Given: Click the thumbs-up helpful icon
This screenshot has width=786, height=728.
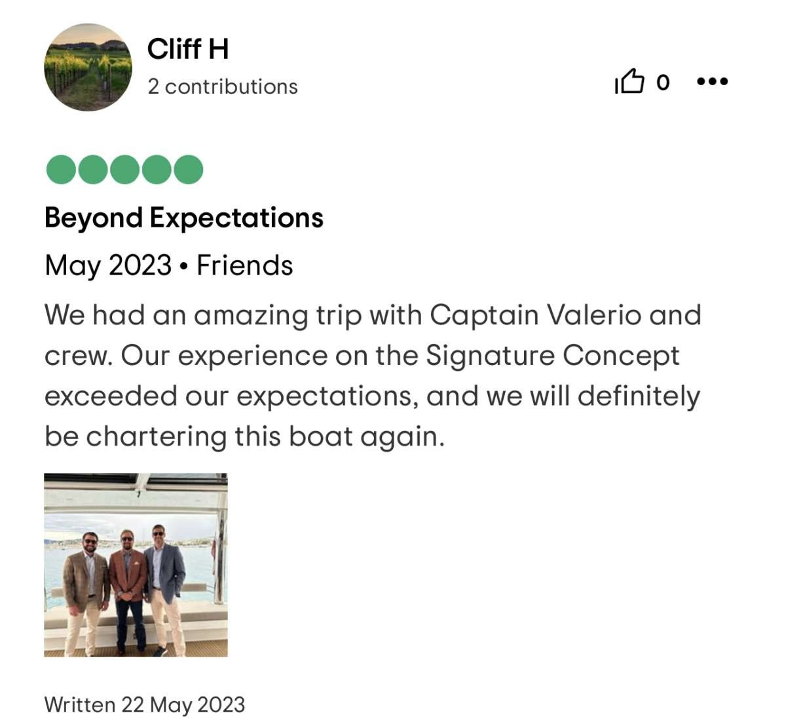Looking at the screenshot, I should point(629,82).
